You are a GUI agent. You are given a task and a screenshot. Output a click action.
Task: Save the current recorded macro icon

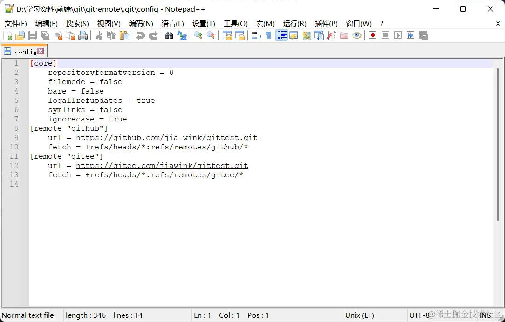click(x=423, y=35)
